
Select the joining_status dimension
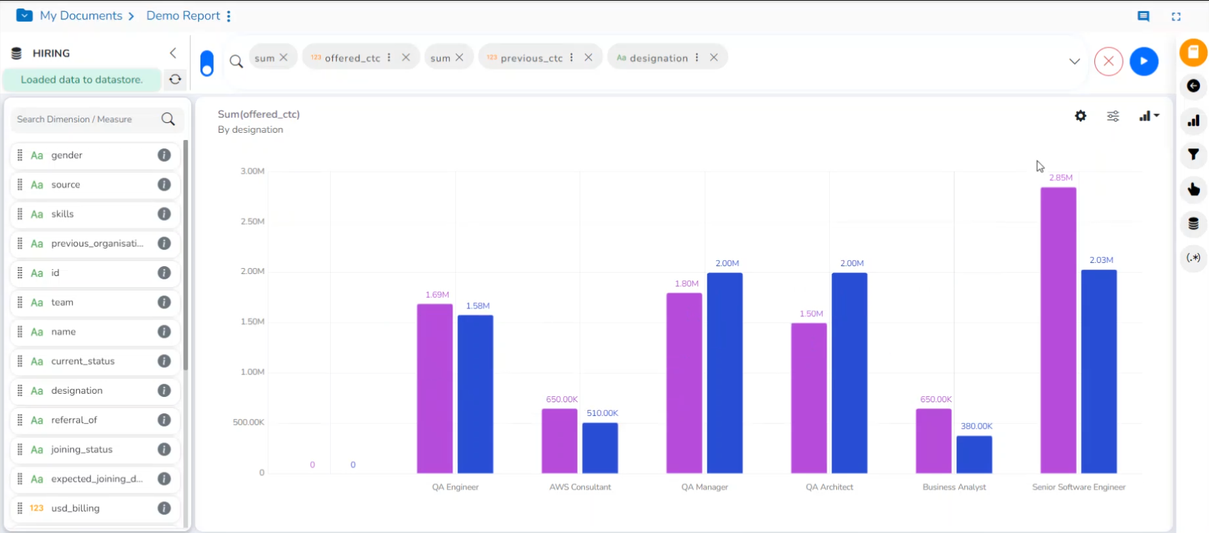[x=96, y=449]
